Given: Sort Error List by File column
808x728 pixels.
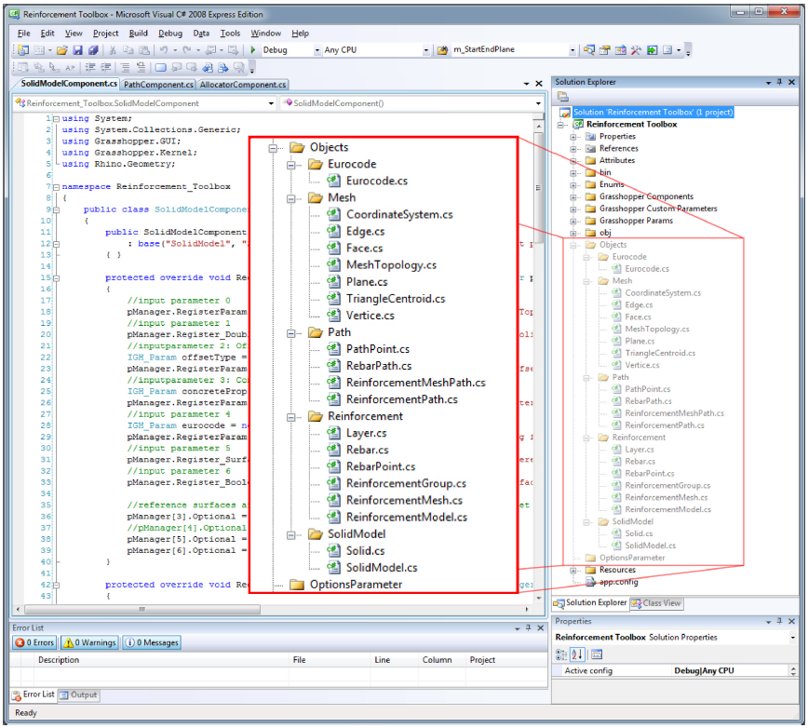Looking at the screenshot, I should click(330, 660).
